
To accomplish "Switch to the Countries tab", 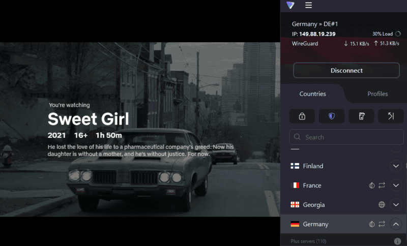I will click(x=312, y=94).
